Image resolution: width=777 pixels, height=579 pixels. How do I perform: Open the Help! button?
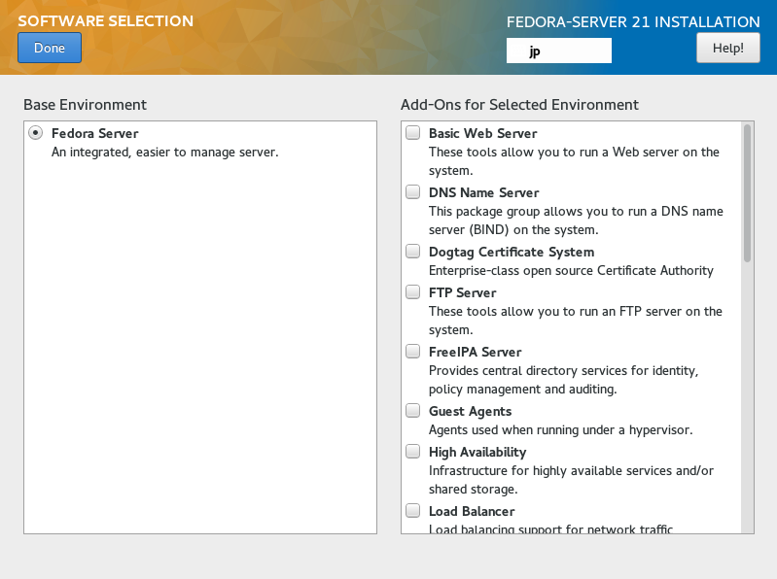pos(728,48)
